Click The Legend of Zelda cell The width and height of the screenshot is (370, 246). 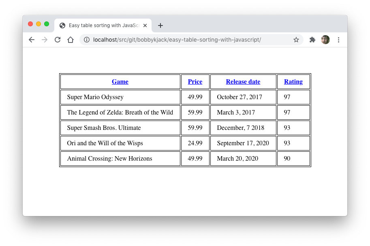pos(120,112)
